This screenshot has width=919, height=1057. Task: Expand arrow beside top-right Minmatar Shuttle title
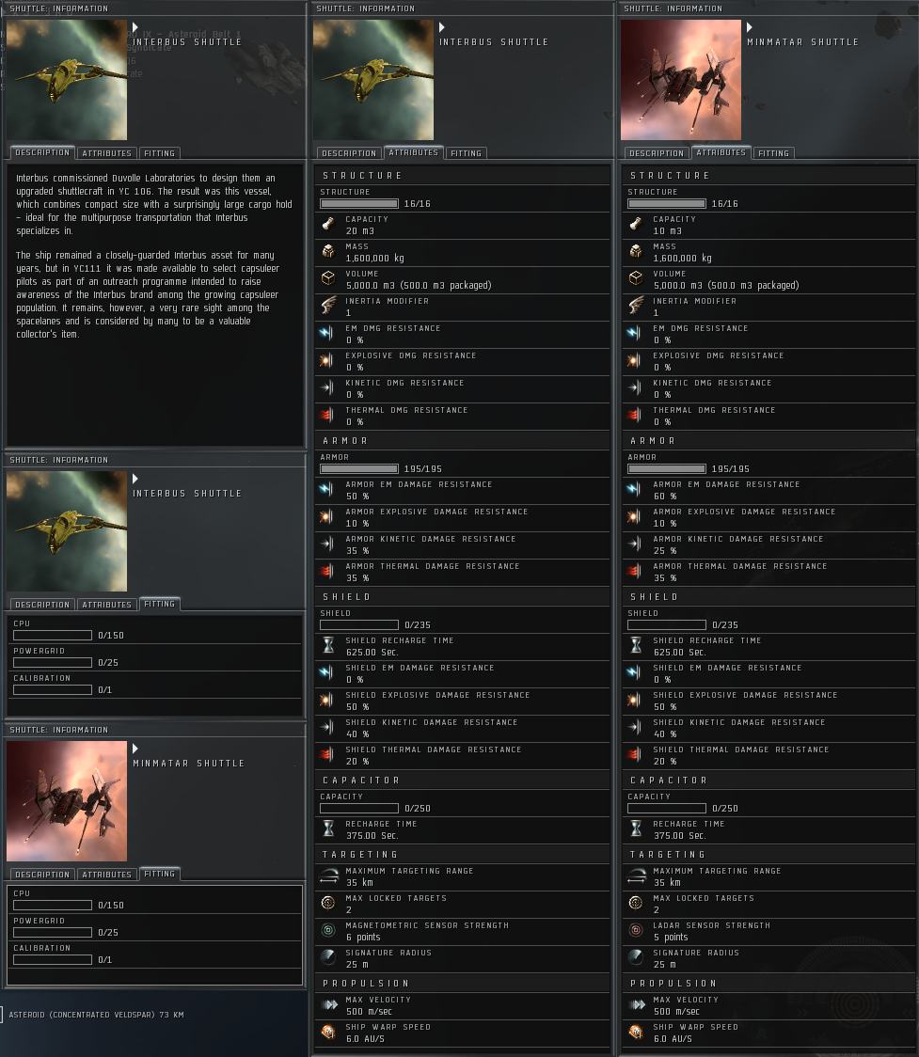point(750,27)
